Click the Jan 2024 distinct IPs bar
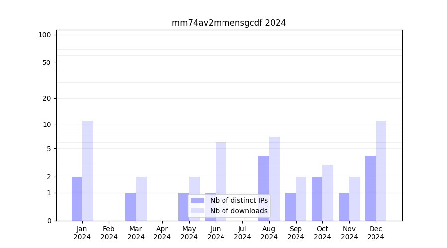 [x=77, y=198]
